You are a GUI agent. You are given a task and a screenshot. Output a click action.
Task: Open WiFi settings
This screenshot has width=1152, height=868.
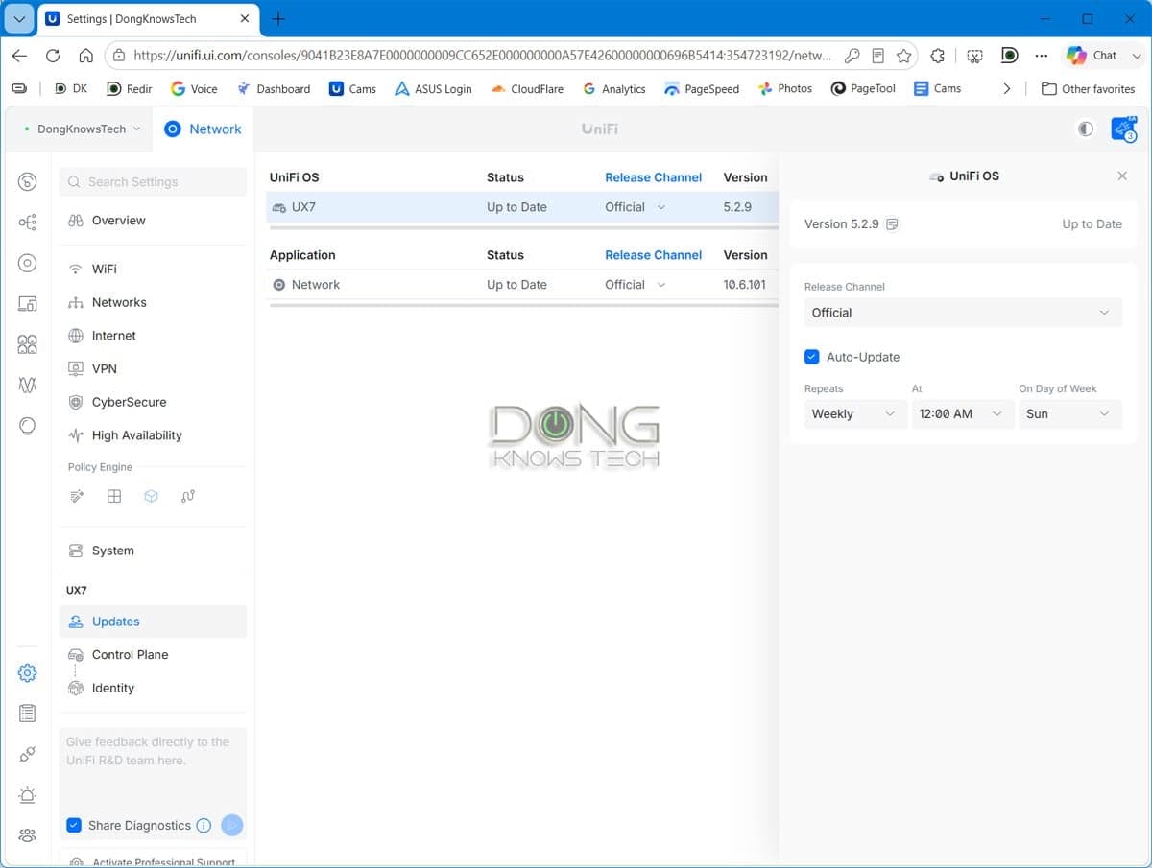coord(153,270)
